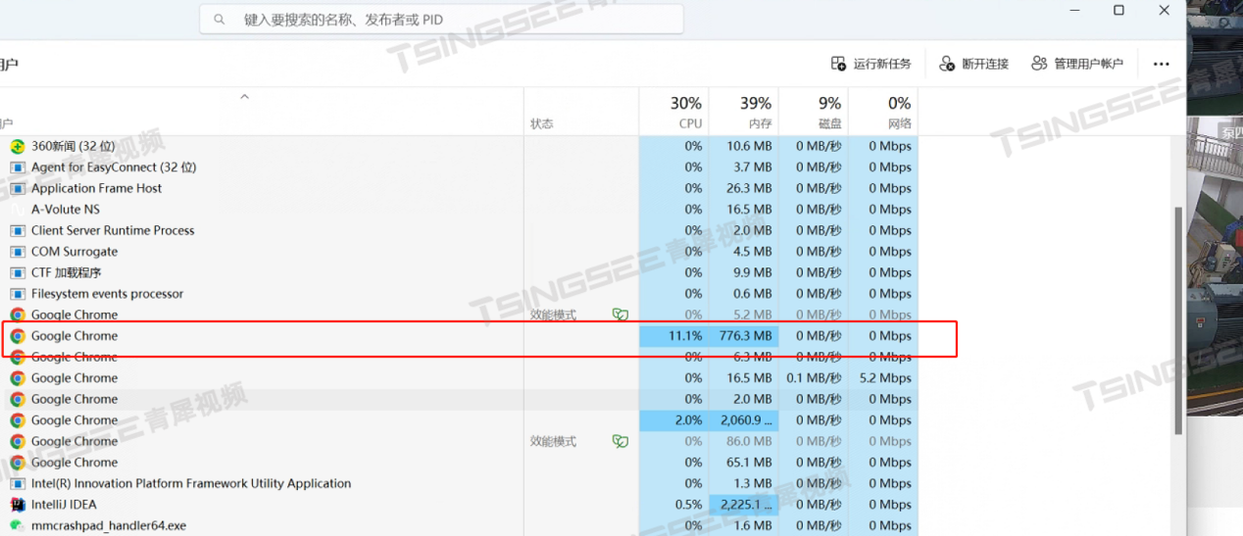Select the mmcrashpad_handler64.exe process name

pyautogui.click(x=109, y=525)
